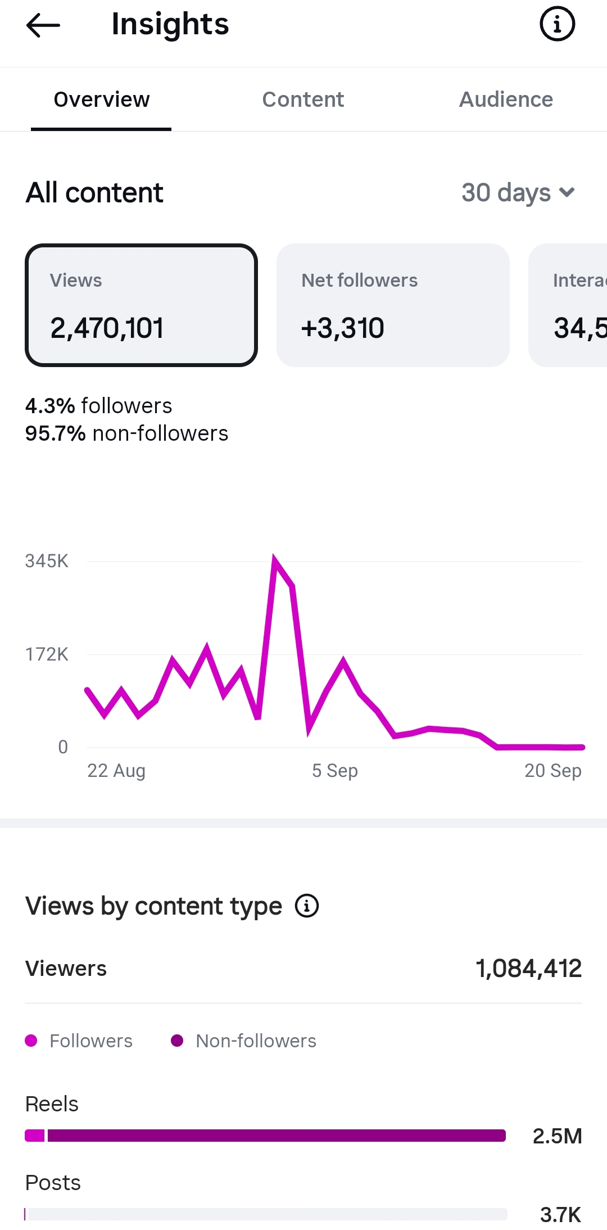Tap the All content heading
The height and width of the screenshot is (1230, 607).
coord(94,193)
